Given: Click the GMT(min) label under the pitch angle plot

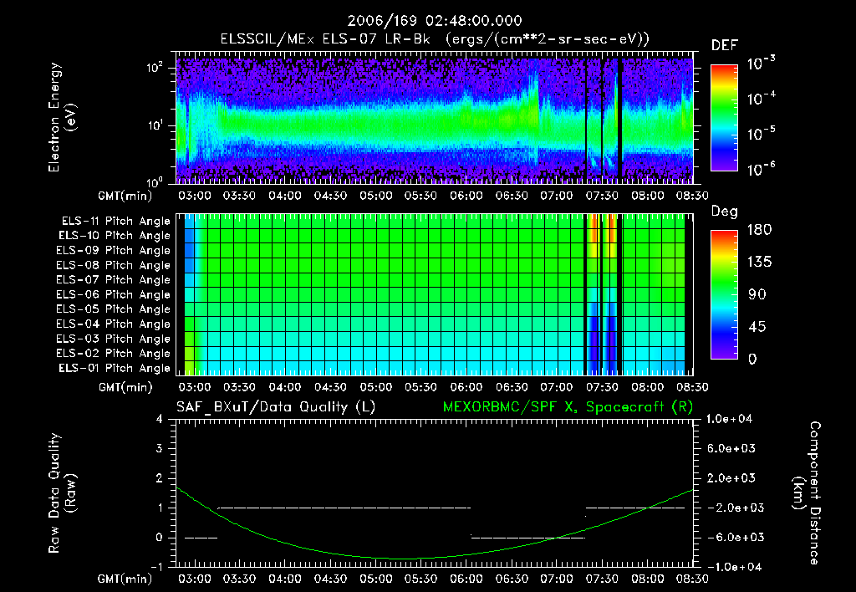Looking at the screenshot, I should point(125,388).
